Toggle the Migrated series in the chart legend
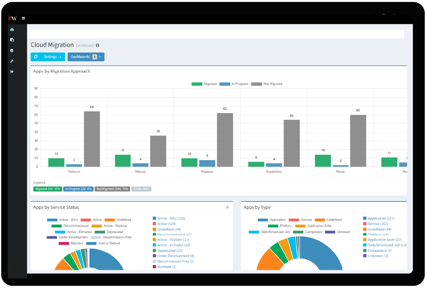426x288 pixels. [x=204, y=84]
